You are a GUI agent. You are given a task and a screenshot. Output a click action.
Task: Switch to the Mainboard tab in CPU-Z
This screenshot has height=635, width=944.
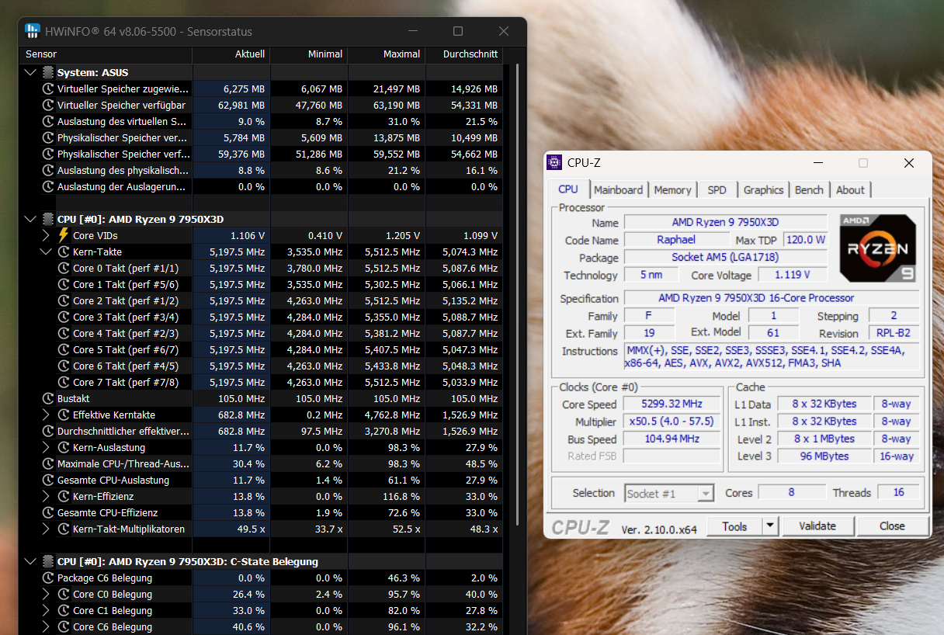tap(619, 189)
